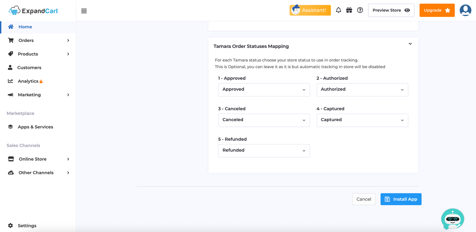Click the Apps & Services layers icon
The image size is (476, 232).
coord(10,127)
